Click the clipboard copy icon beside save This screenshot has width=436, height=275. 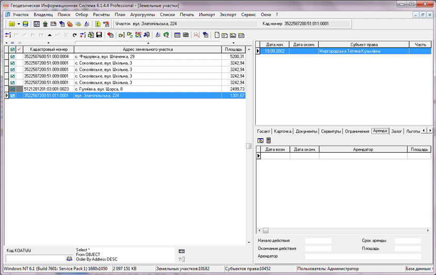(x=91, y=35)
